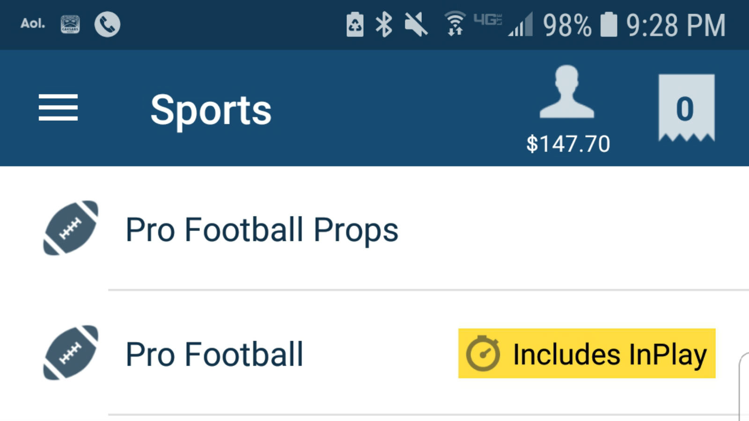The width and height of the screenshot is (749, 421).
Task: Click the Bluetooth status icon
Action: (x=384, y=26)
